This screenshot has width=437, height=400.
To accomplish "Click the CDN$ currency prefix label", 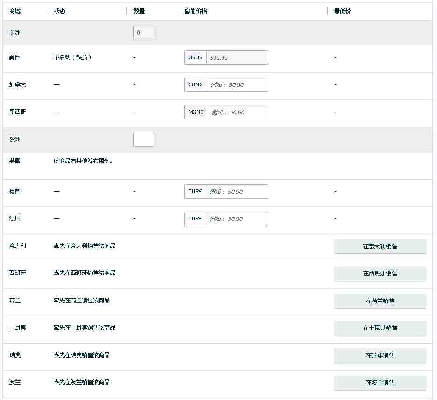I will coord(195,85).
